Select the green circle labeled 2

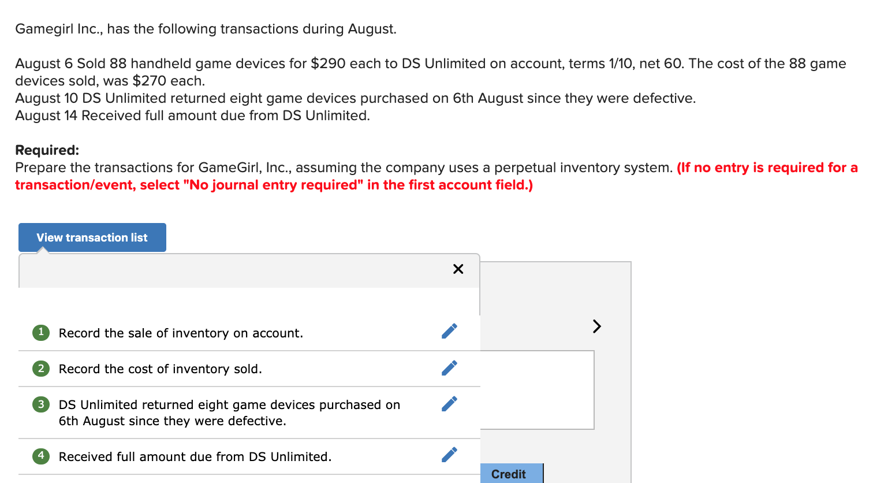[x=40, y=368]
